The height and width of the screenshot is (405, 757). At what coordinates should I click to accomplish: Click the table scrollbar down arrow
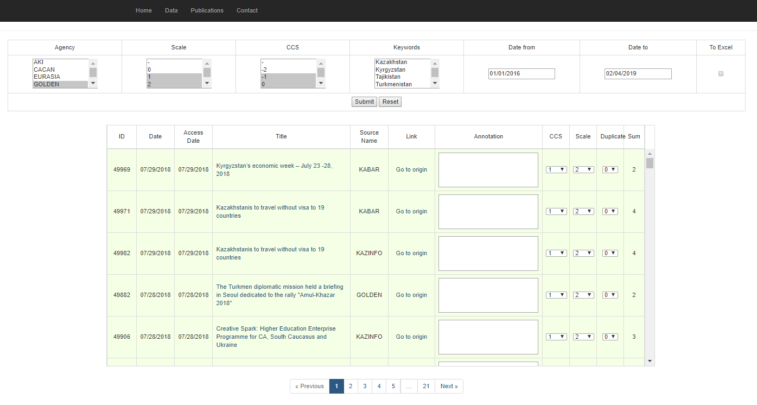650,361
